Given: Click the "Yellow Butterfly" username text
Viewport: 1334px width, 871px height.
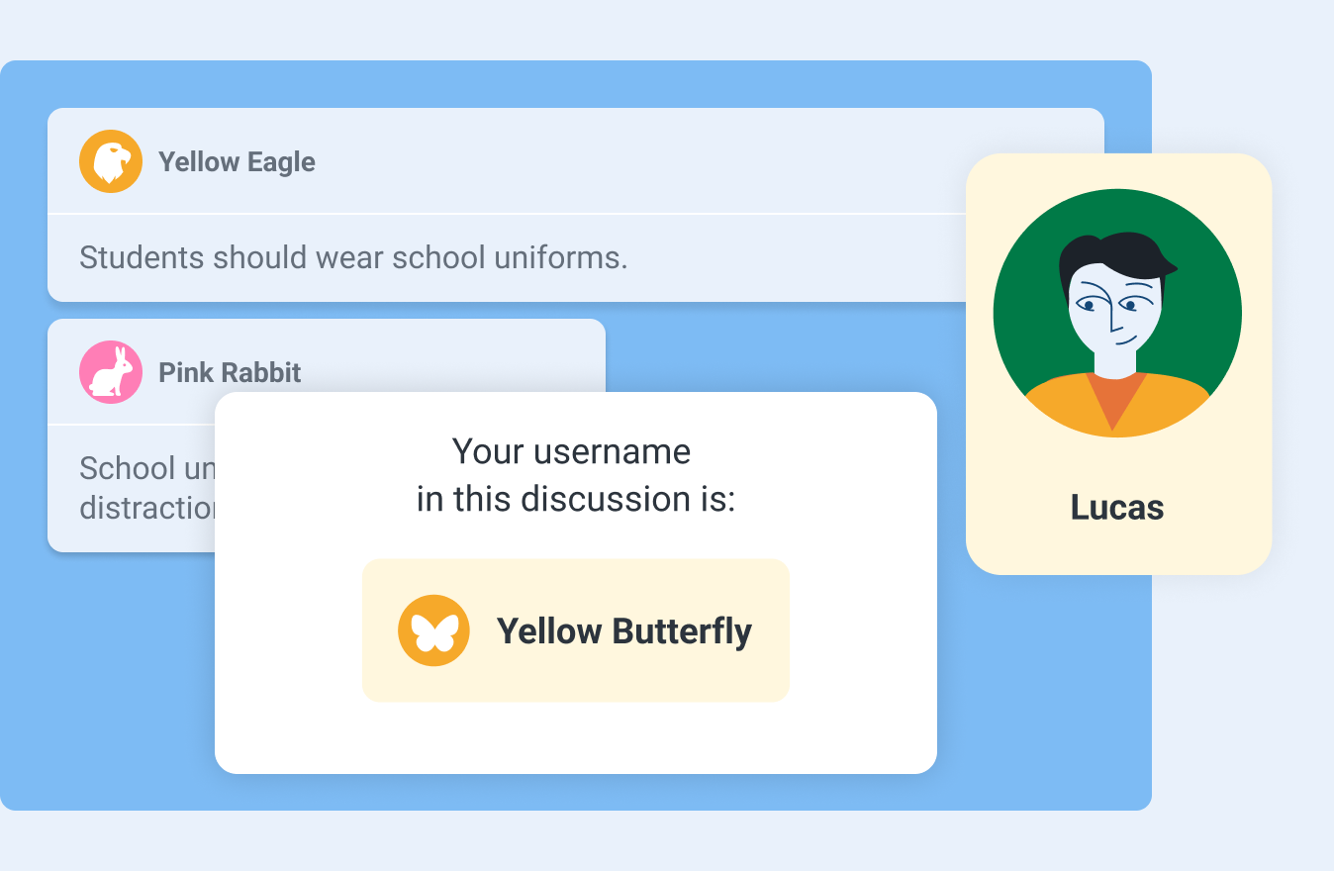Looking at the screenshot, I should pyautogui.click(x=623, y=631).
